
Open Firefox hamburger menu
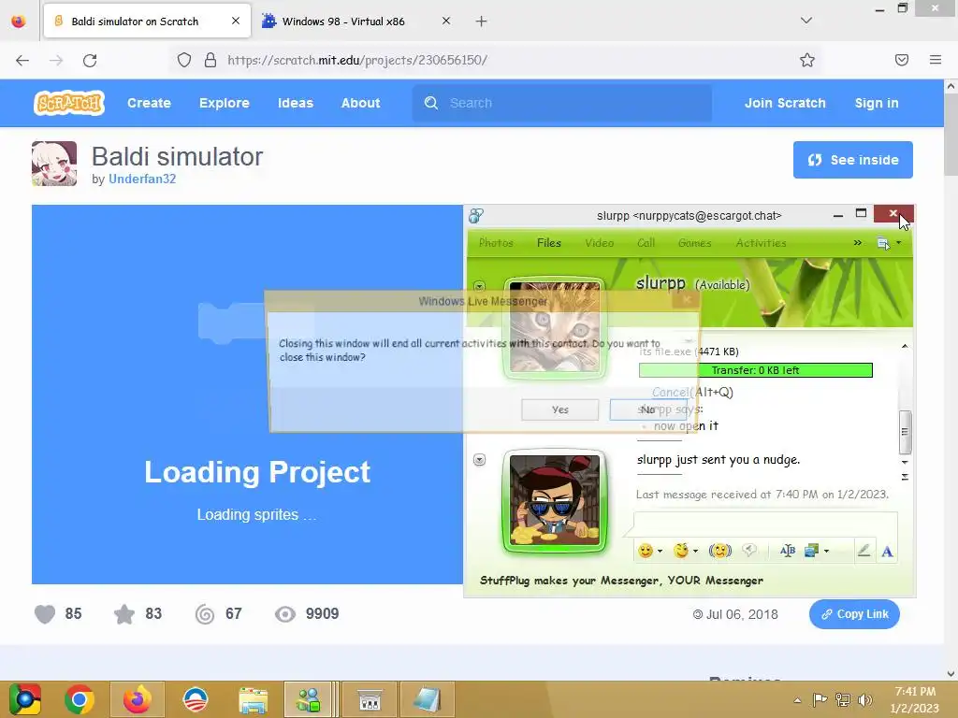[936, 60]
